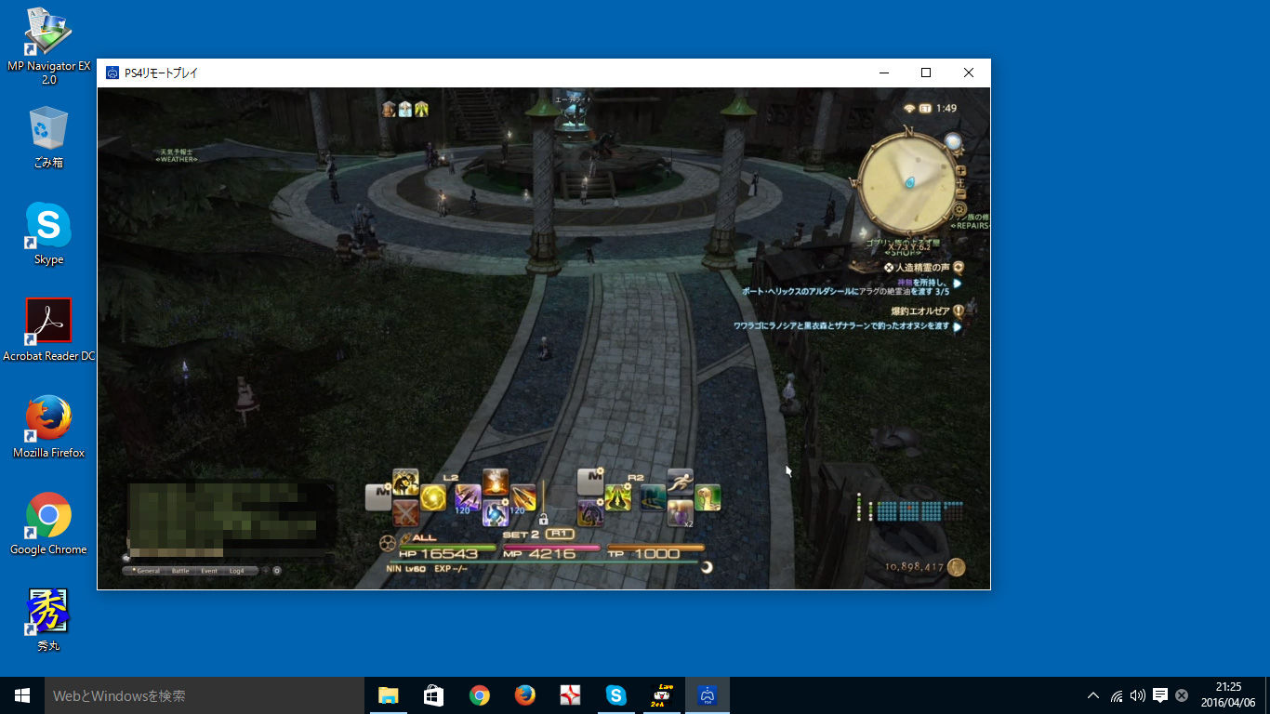Activate the orange fire burst skill
This screenshot has height=714, width=1270.
495,482
